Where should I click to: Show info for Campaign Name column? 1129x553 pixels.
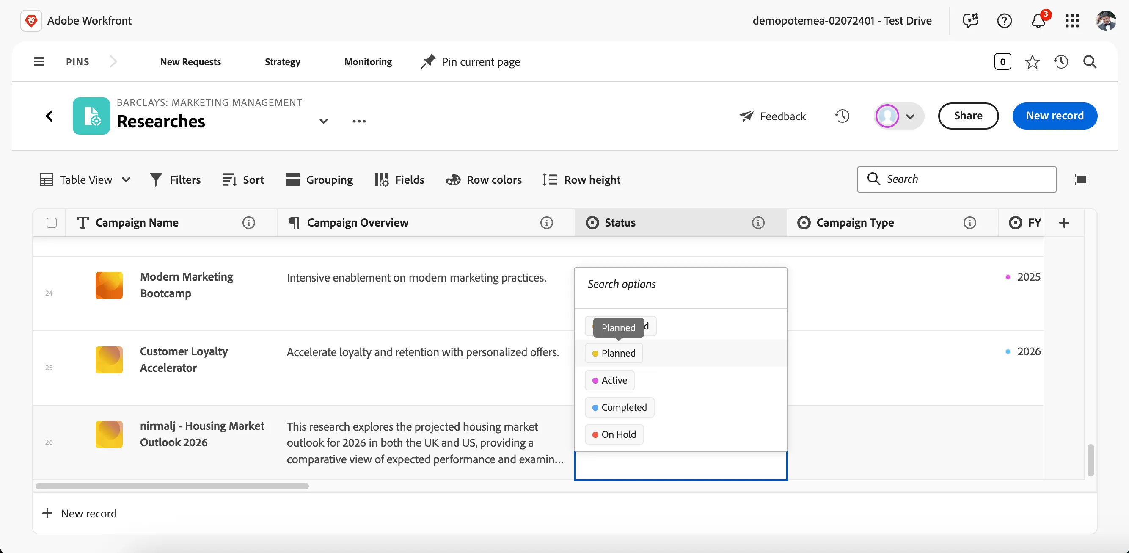(248, 223)
